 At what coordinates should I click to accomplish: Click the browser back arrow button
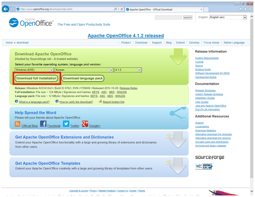[x=6, y=9]
